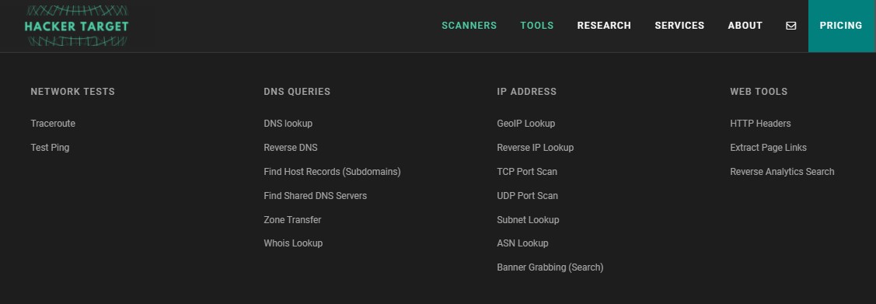This screenshot has height=304, width=876.
Task: Choose Whois Lookup
Action: (293, 243)
